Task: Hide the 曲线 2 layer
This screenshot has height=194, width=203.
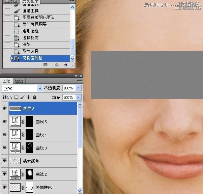Action: 4,174
